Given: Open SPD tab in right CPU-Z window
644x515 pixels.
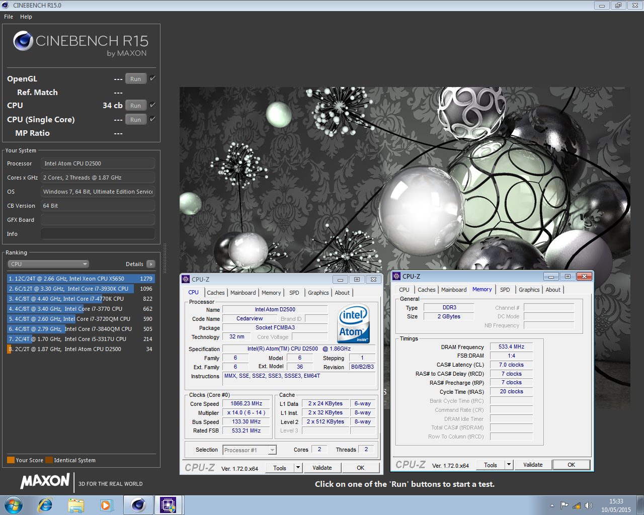Looking at the screenshot, I should tap(505, 290).
